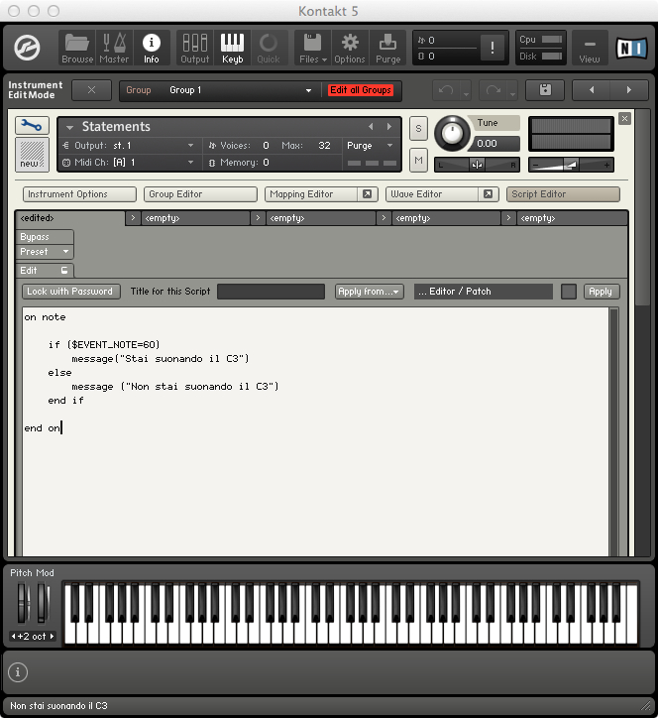
Task: Toggle the Keyb keyboard icon
Action: [232, 47]
